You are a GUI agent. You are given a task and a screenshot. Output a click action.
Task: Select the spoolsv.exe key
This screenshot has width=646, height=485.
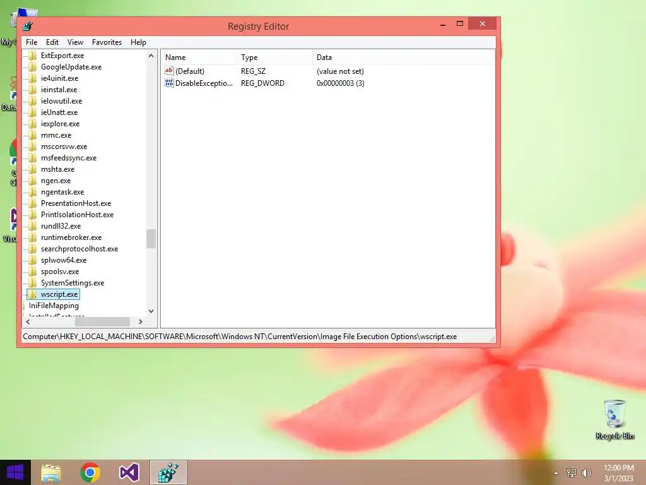(60, 272)
